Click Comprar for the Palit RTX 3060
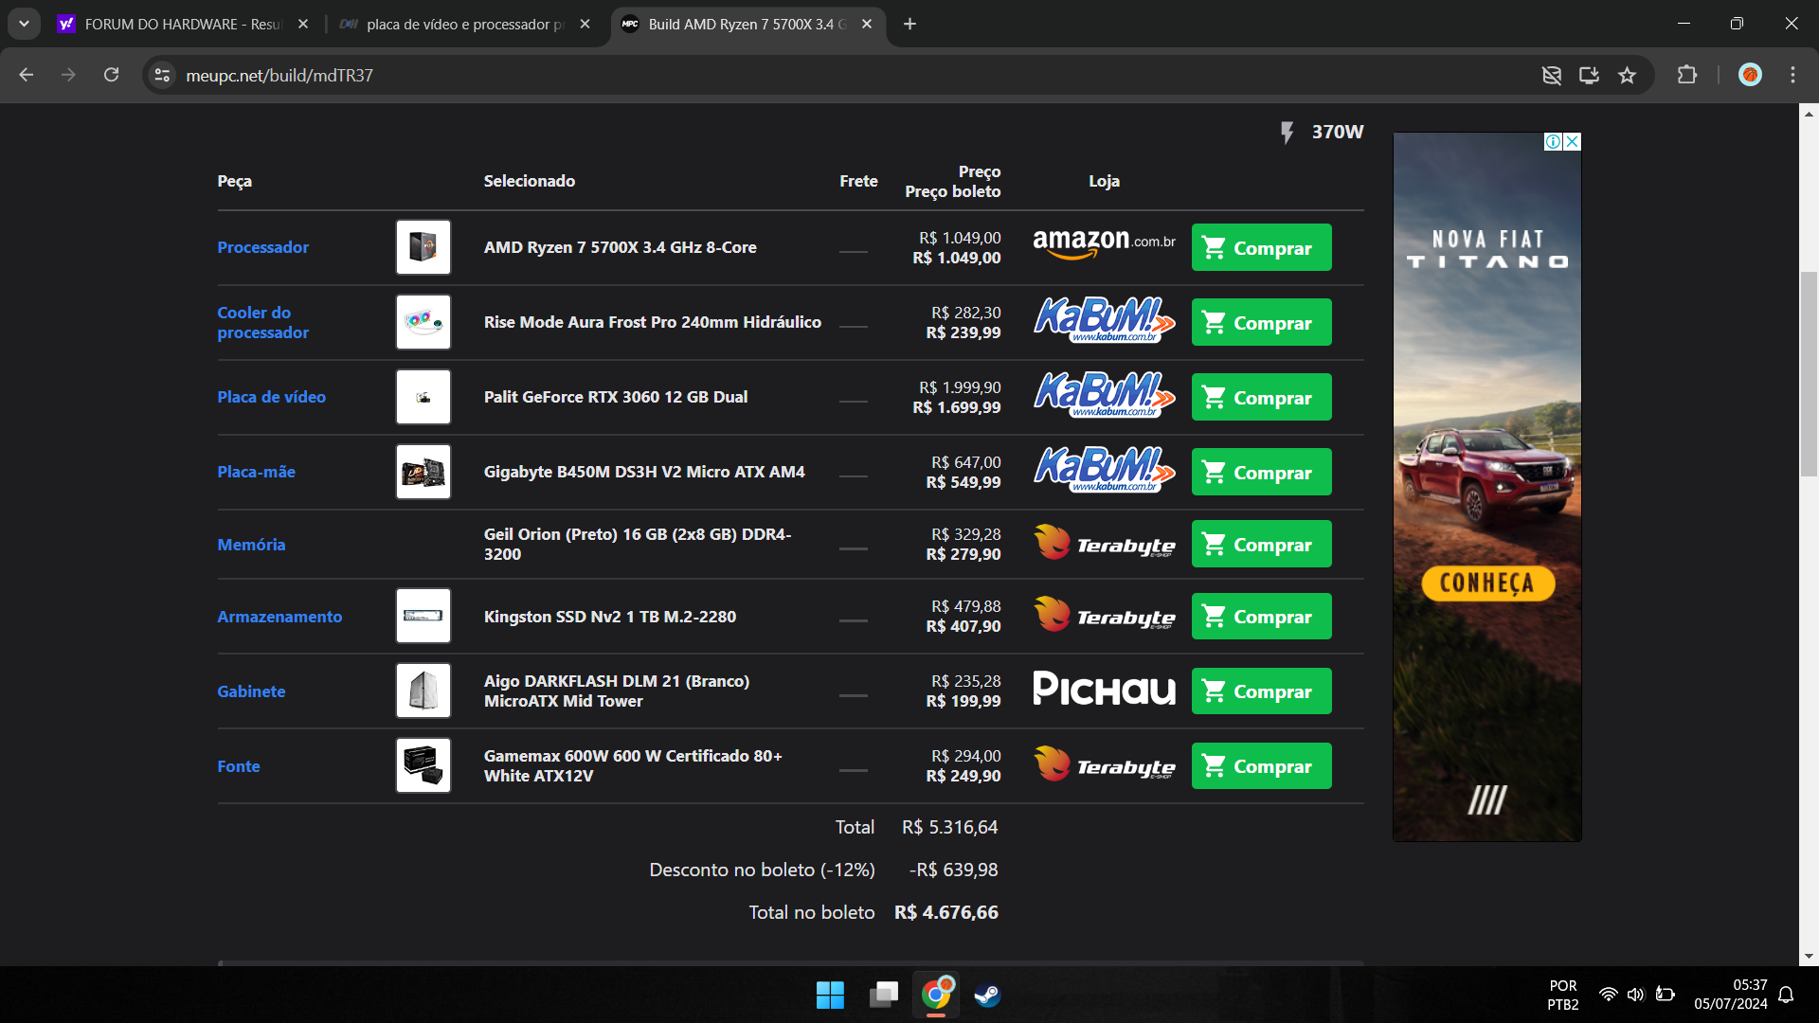 [x=1261, y=397]
